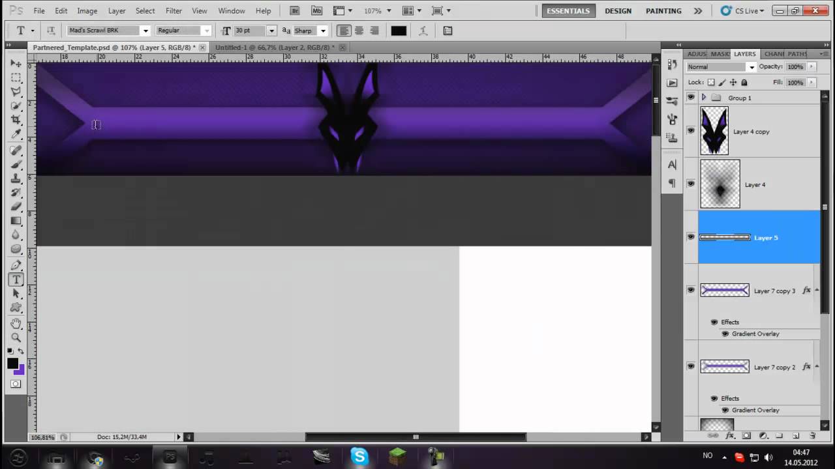Select the Pen tool
This screenshot has width=835, height=469.
click(x=16, y=265)
